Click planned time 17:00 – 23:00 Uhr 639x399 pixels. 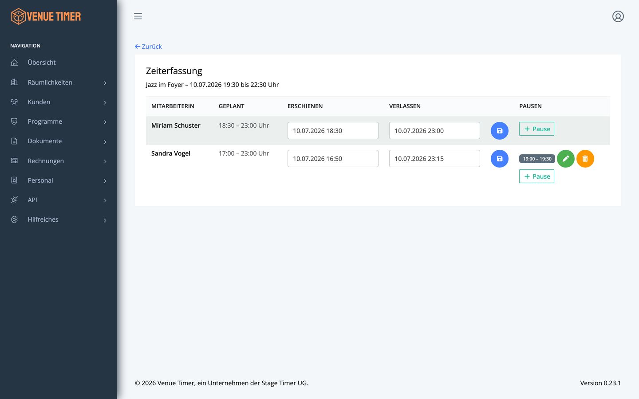[x=244, y=153]
